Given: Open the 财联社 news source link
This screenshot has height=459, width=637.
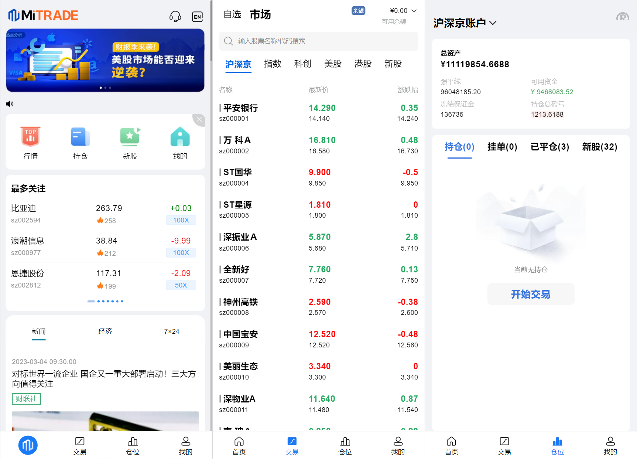Looking at the screenshot, I should pos(26,399).
